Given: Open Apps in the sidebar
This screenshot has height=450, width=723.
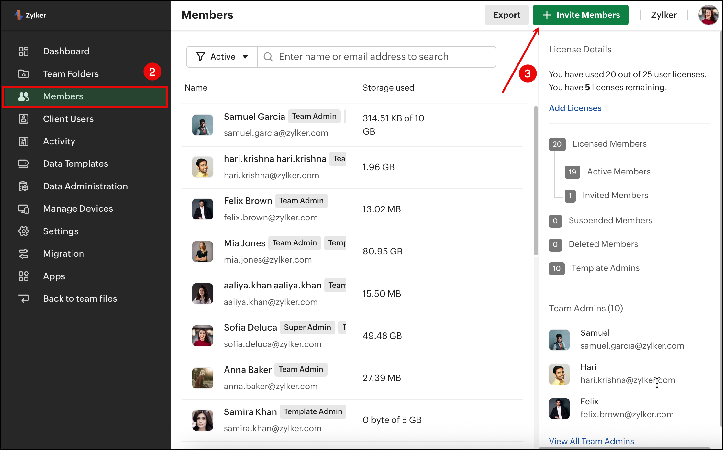Looking at the screenshot, I should coord(54,276).
